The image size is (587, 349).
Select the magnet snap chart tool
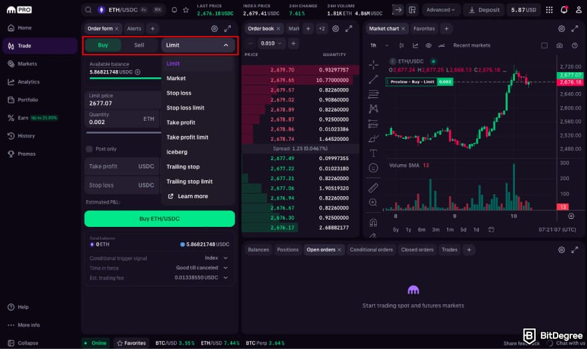[374, 223]
